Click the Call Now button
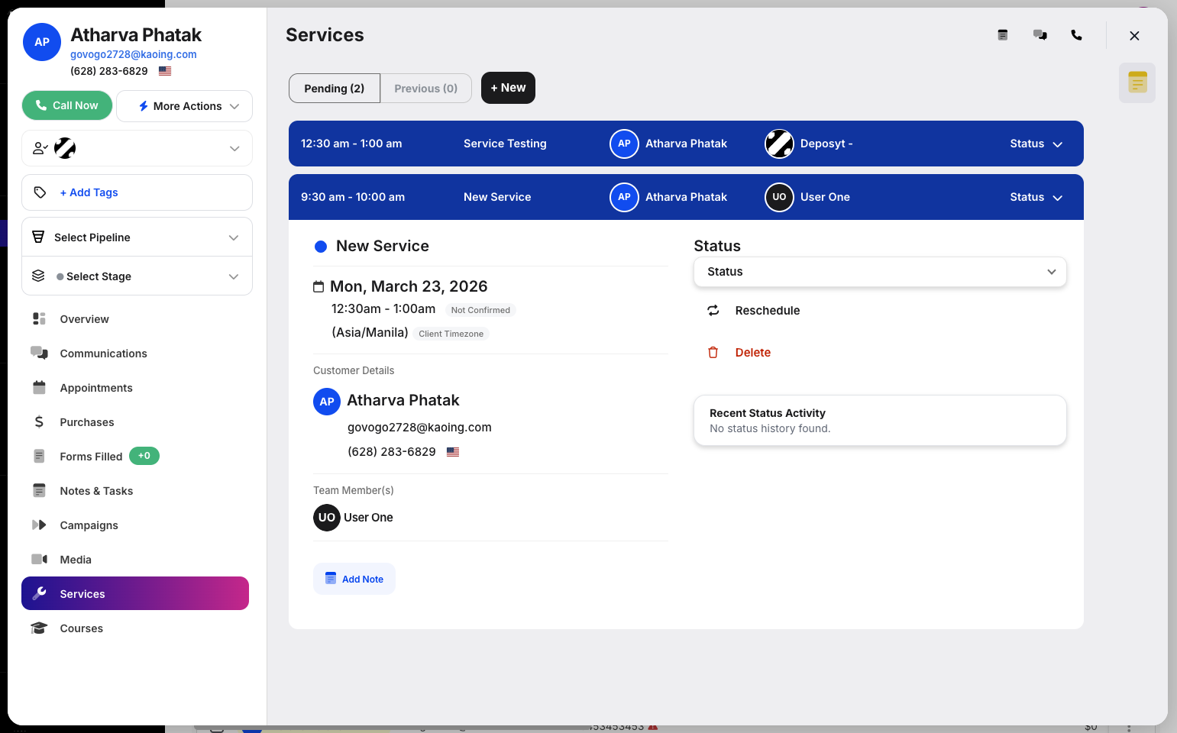Viewport: 1177px width, 733px height. point(67,105)
